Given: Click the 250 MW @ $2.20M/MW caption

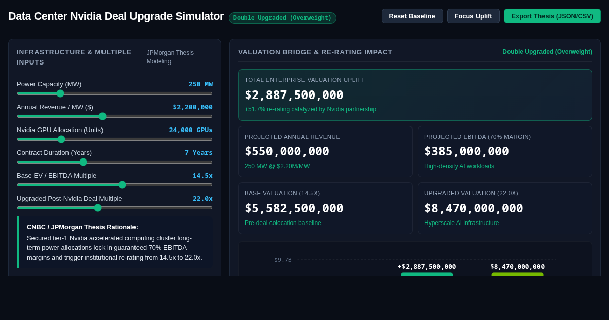Looking at the screenshot, I should (277, 166).
